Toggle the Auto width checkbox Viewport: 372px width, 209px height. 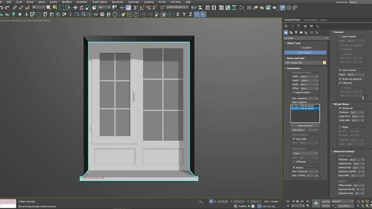(x=294, y=139)
